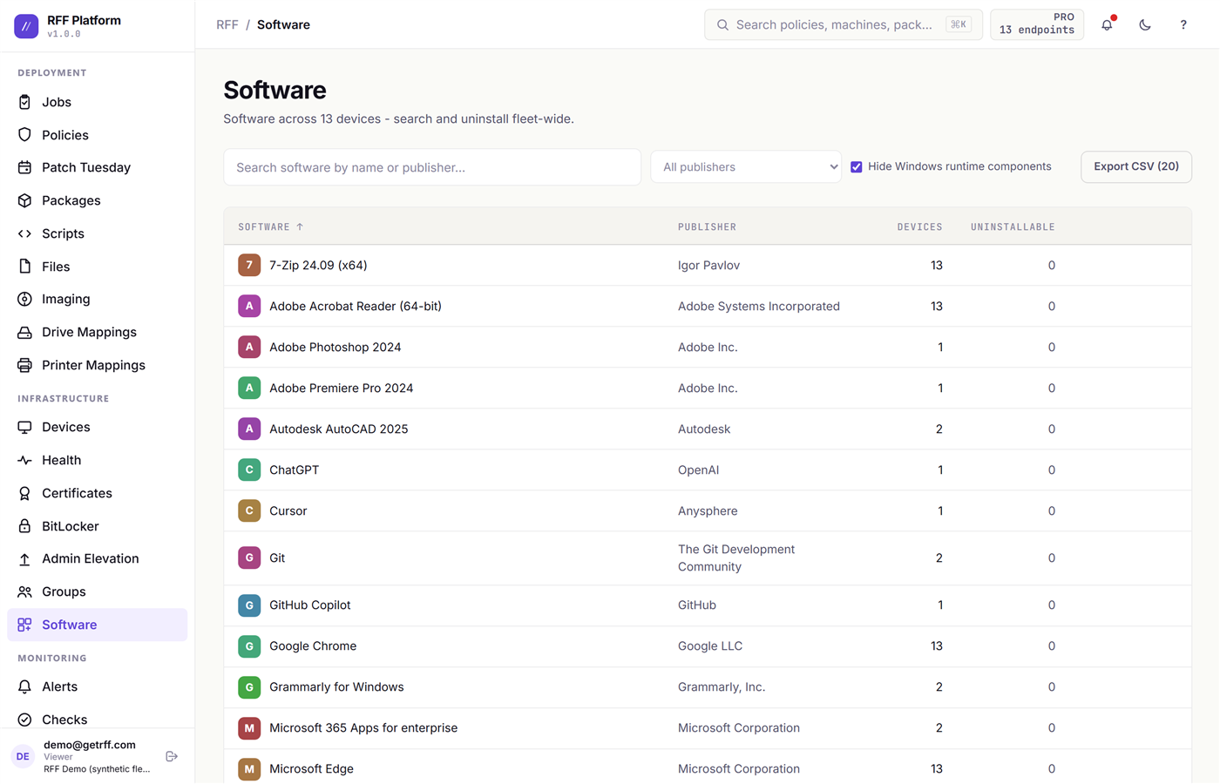Select Software in the sidebar
Viewport: 1220px width, 784px height.
(x=97, y=625)
